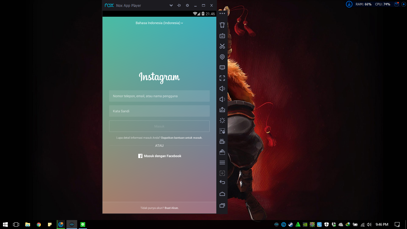The width and height of the screenshot is (407, 229).
Task: Open the Windows Action Center notifications
Action: (x=397, y=225)
